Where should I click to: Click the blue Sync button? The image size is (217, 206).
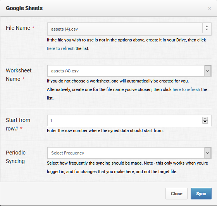[201, 194]
